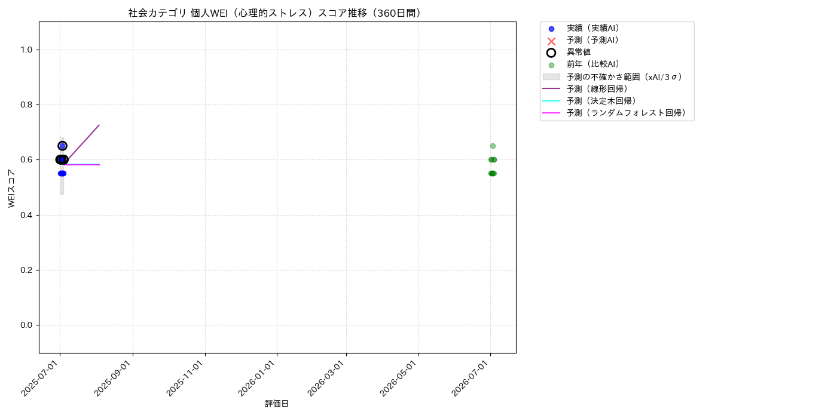Click y-axis tick 0.0
Image resolution: width=837 pixels, height=418 pixels.
click(x=28, y=325)
